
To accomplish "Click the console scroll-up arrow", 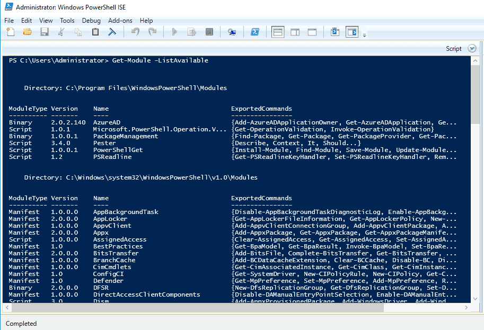I will pyautogui.click(x=476, y=61).
